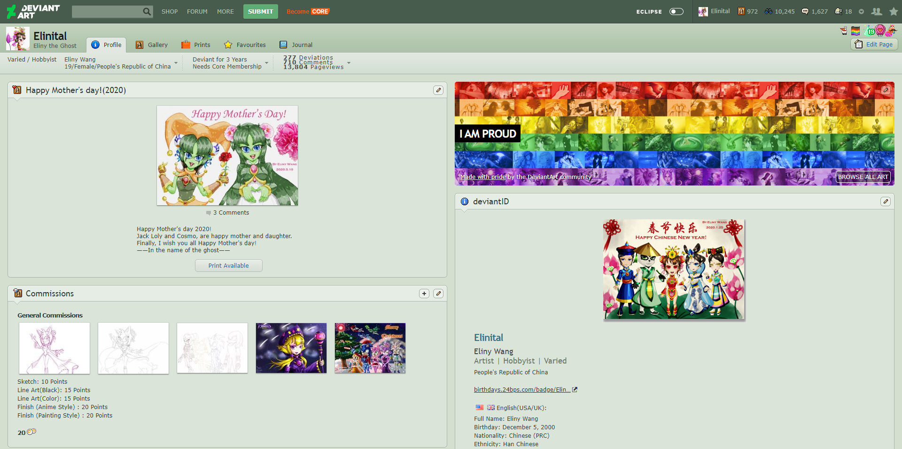This screenshot has height=449, width=902.
Task: Click the Print Available button
Action: pos(229,266)
